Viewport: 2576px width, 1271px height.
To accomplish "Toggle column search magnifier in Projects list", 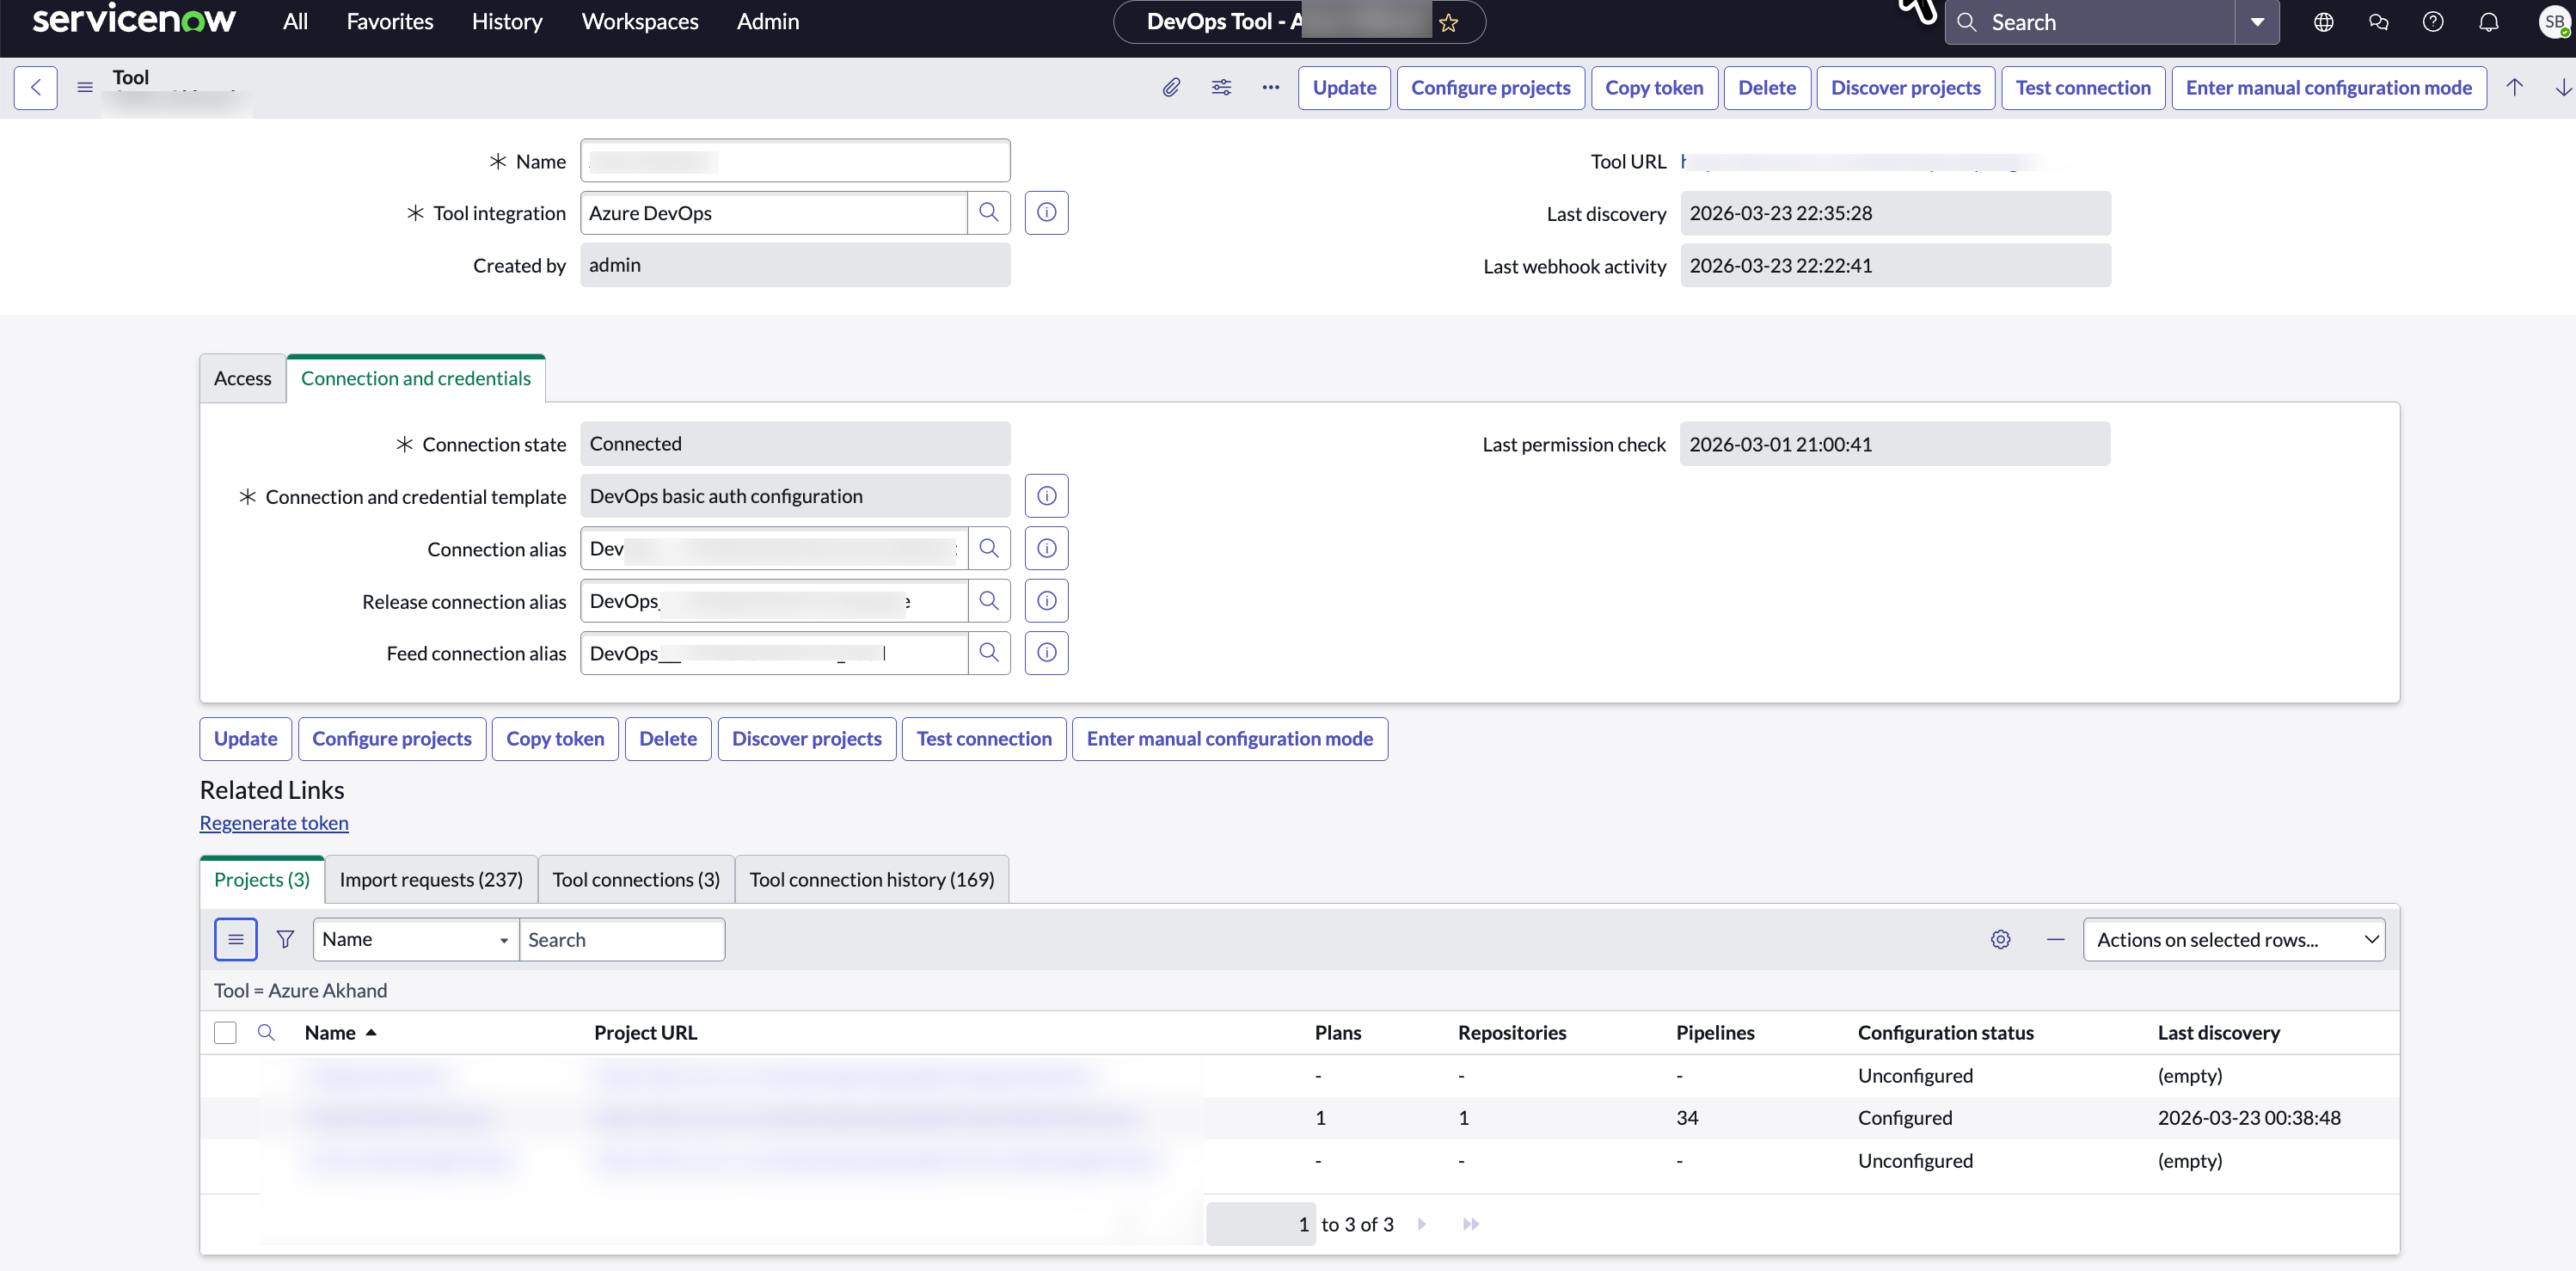I will click(266, 1032).
